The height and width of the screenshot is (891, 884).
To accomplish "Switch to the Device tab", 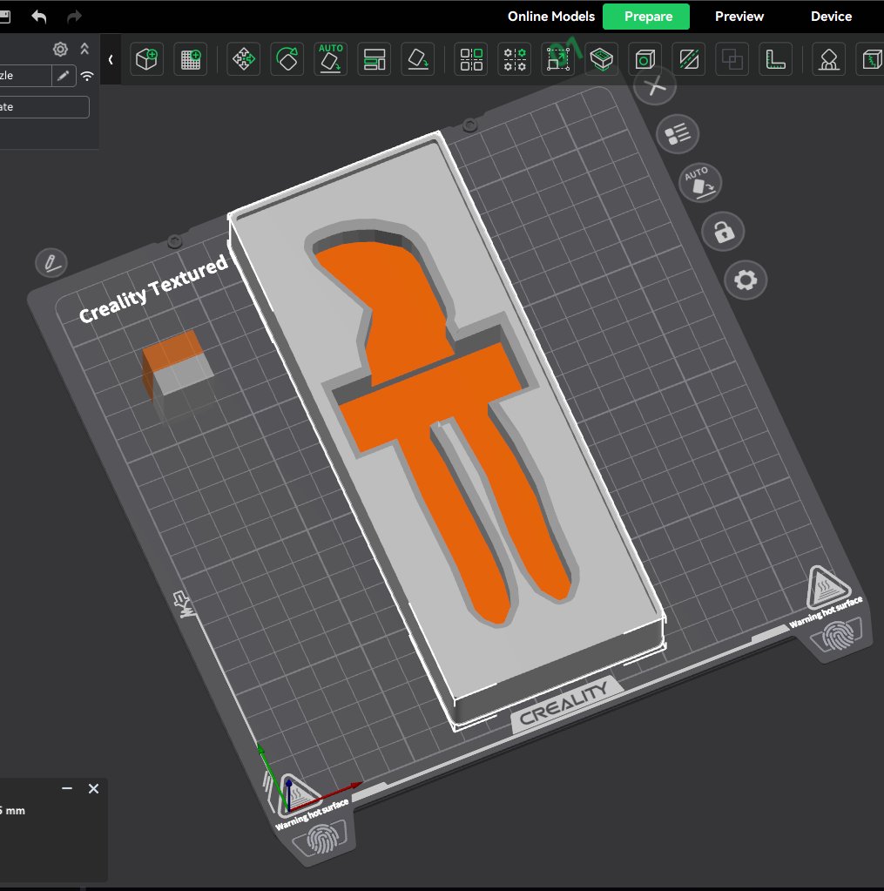I will [831, 17].
